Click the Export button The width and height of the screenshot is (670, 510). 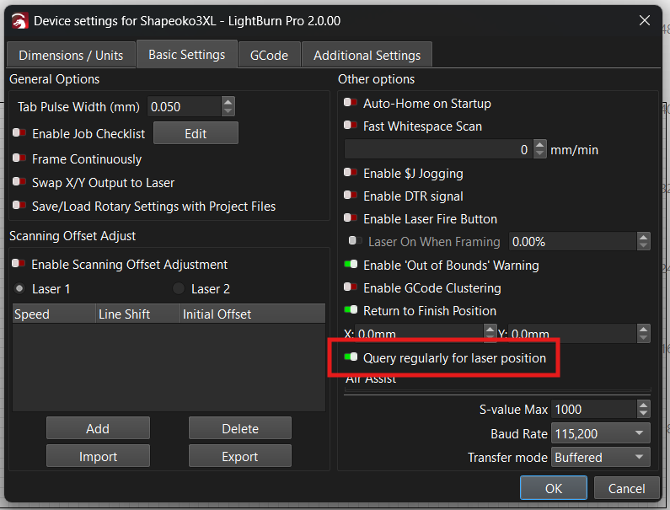240,456
